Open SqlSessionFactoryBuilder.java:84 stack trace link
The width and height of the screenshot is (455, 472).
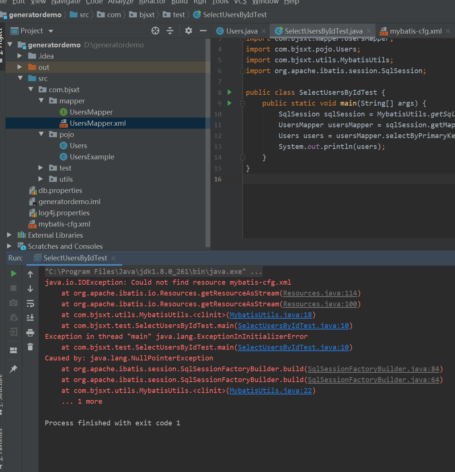(x=373, y=369)
